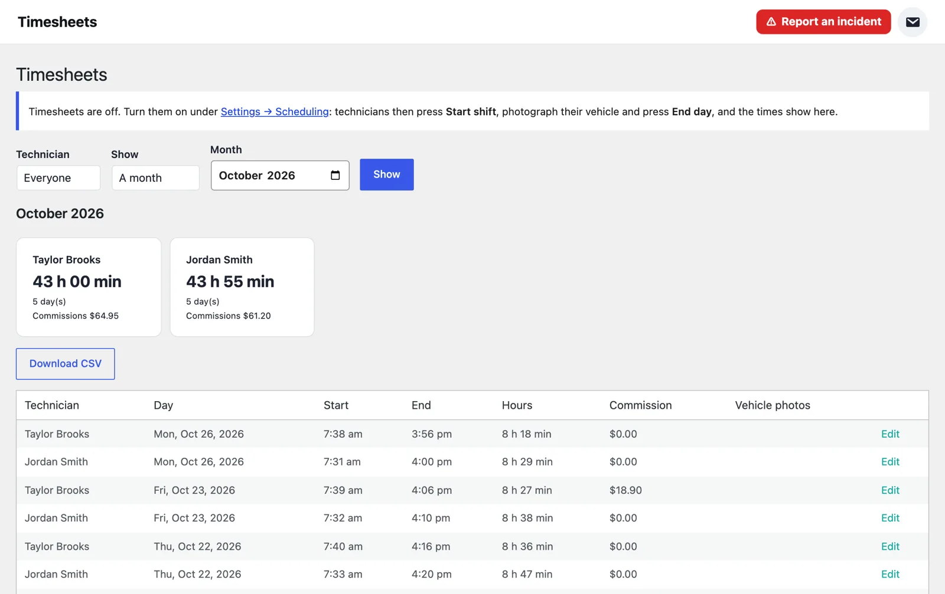Click '7:40 am' start time cell
The height and width of the screenshot is (594, 945).
click(x=343, y=546)
